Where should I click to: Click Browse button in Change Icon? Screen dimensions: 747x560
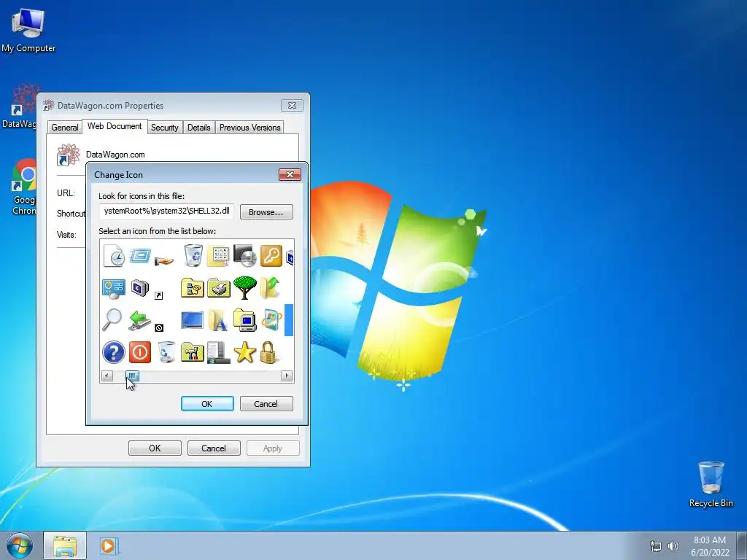(266, 212)
